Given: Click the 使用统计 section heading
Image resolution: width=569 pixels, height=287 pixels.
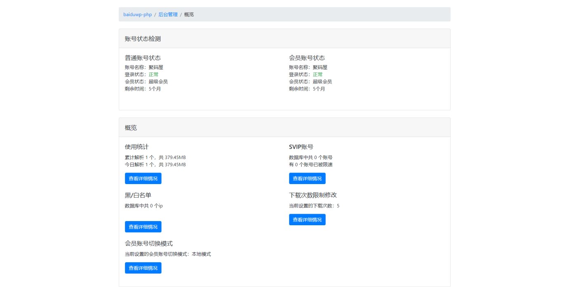Looking at the screenshot, I should [136, 147].
